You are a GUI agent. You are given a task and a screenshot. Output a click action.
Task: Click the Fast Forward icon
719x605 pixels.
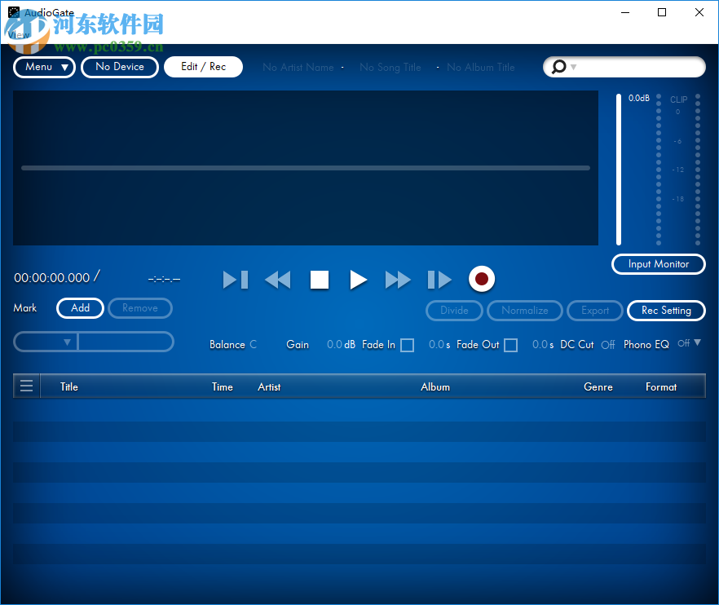point(398,280)
